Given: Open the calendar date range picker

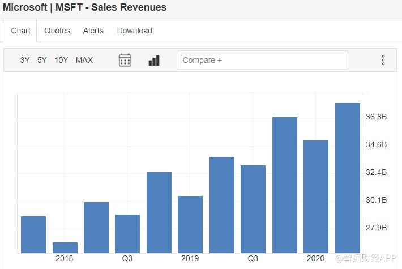Looking at the screenshot, I should pyautogui.click(x=125, y=60).
